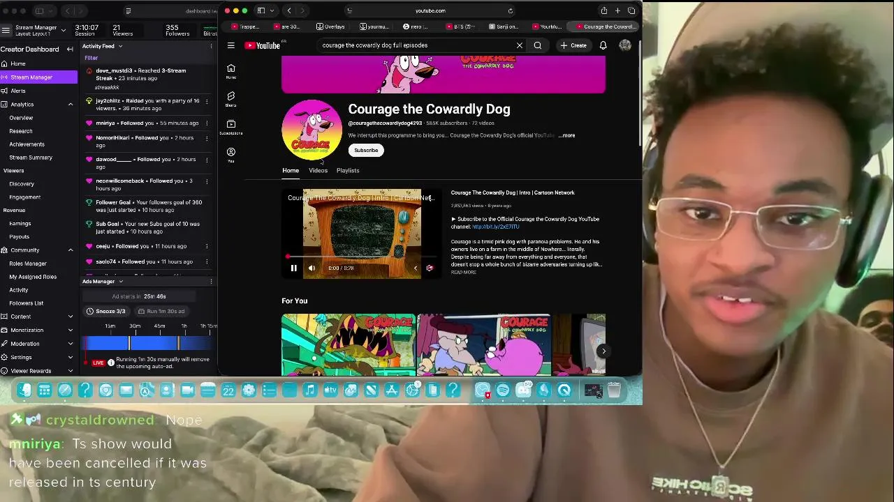Screen dimensions: 894x502
Task: Click Run 1m 30s ad button
Action: [161, 311]
